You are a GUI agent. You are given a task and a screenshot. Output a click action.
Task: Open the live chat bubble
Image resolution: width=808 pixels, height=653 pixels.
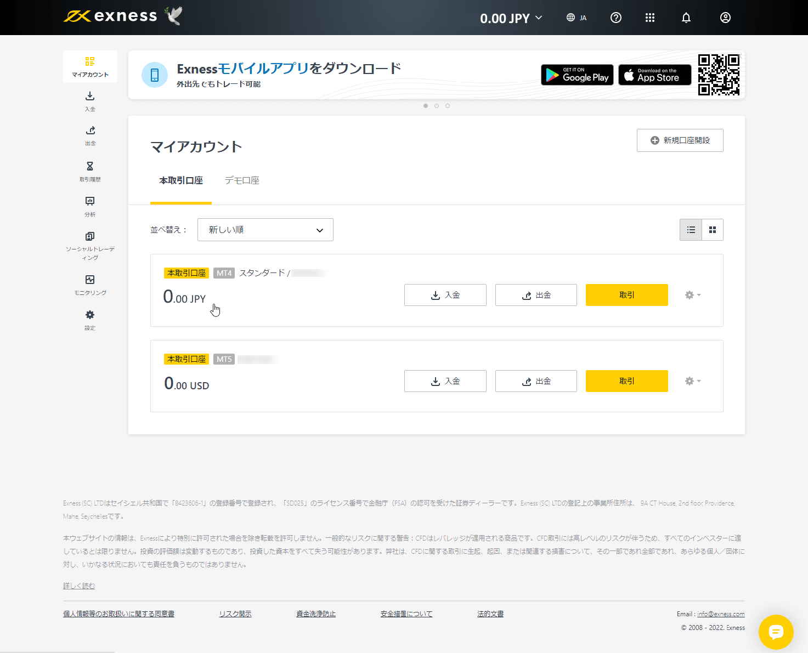(x=776, y=632)
